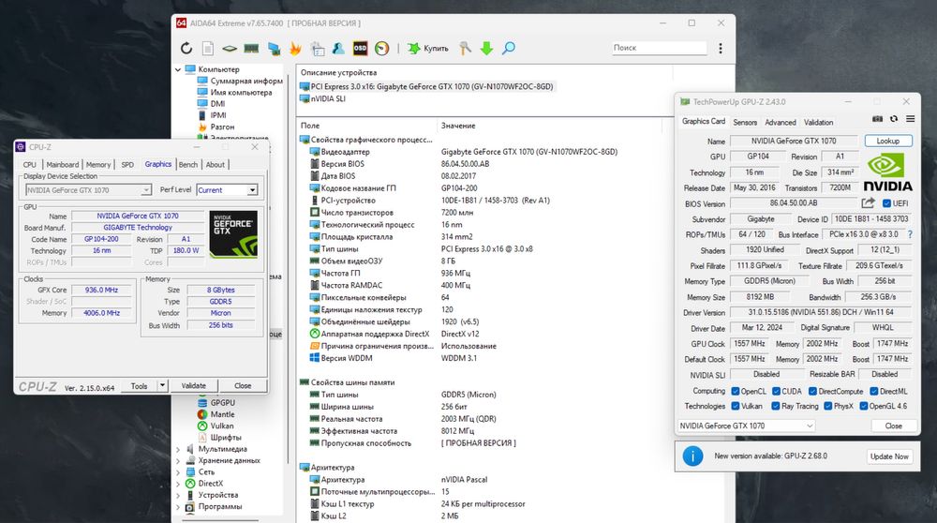The width and height of the screenshot is (937, 523).
Task: Open the Tools dropdown arrow in CPU-Z
Action: tap(162, 386)
